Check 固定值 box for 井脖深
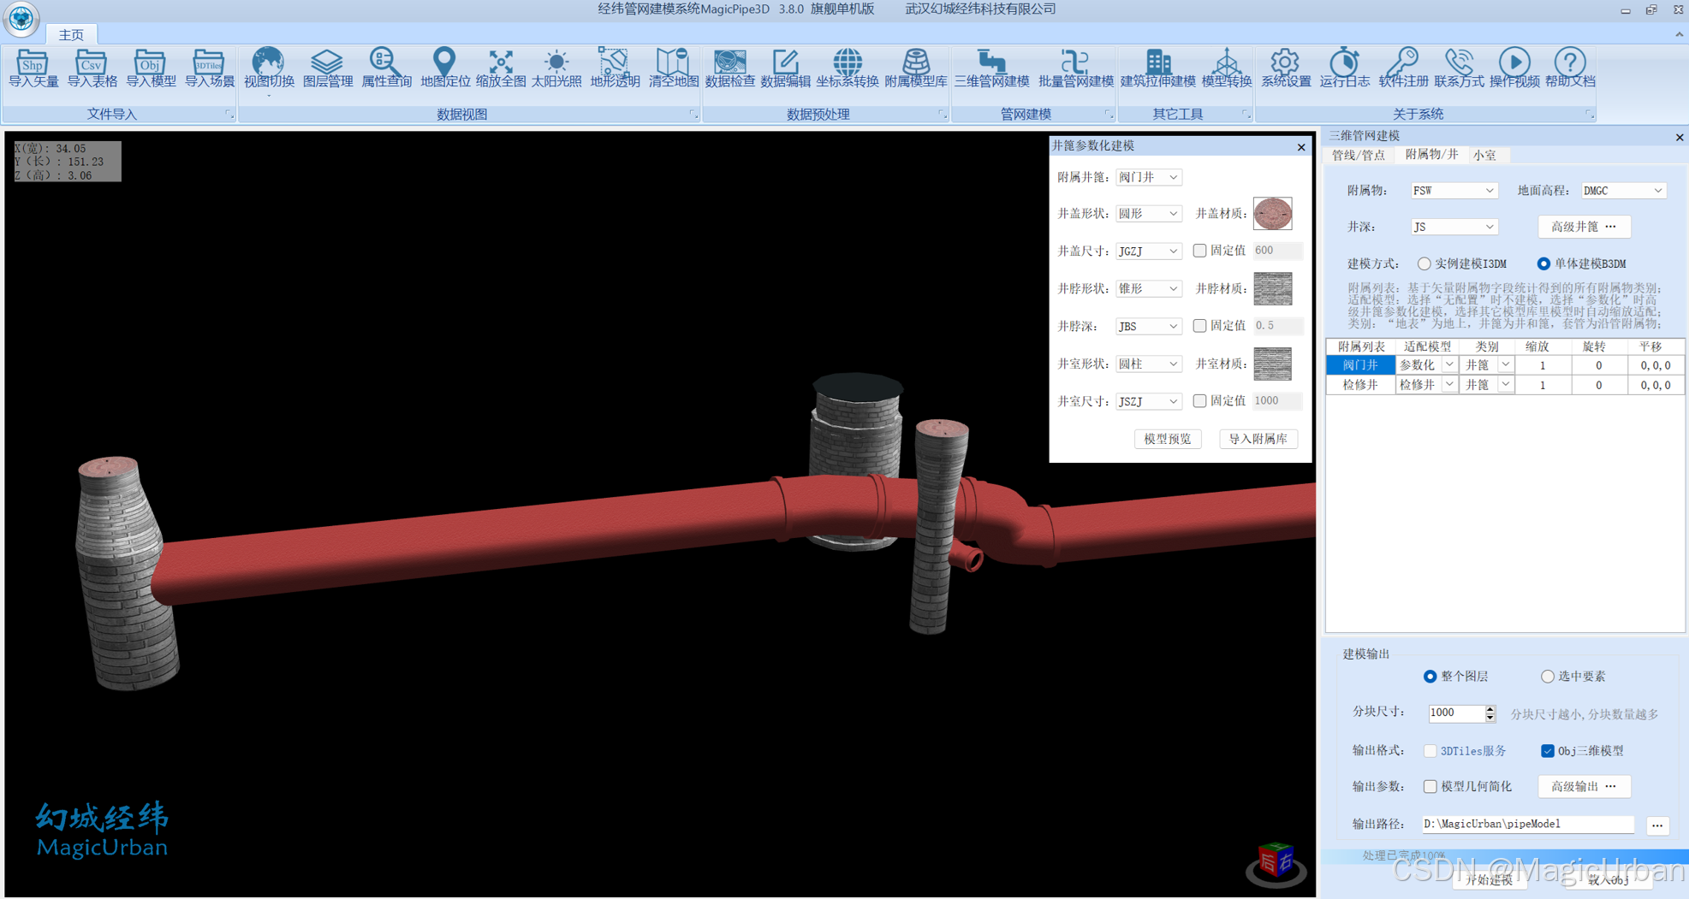 1200,326
